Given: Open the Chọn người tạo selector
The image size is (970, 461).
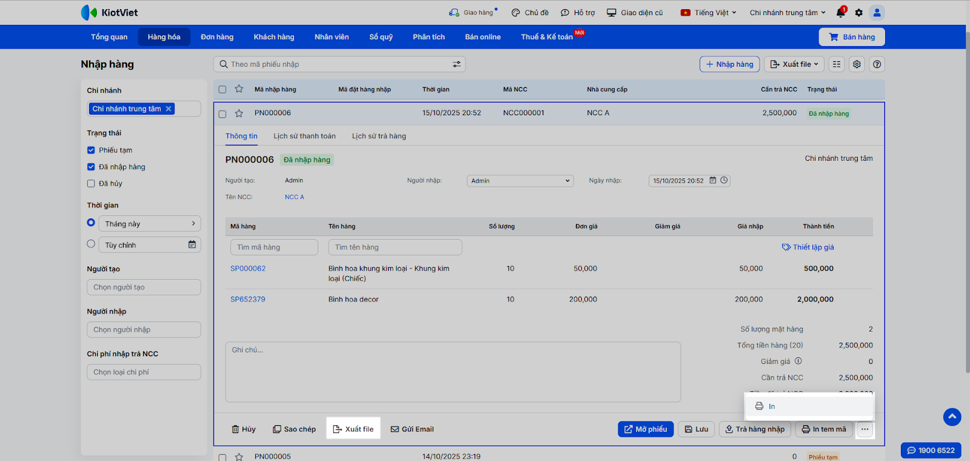Looking at the screenshot, I should click(x=144, y=287).
